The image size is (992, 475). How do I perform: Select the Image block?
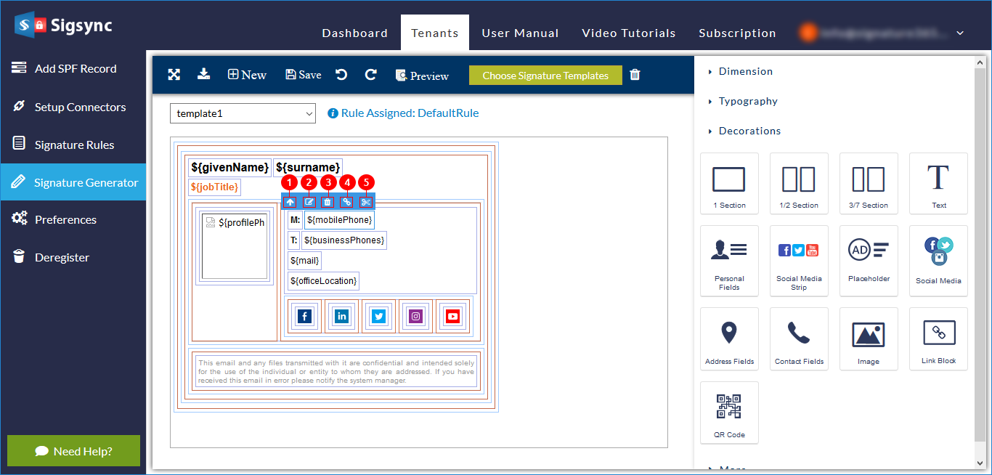869,338
